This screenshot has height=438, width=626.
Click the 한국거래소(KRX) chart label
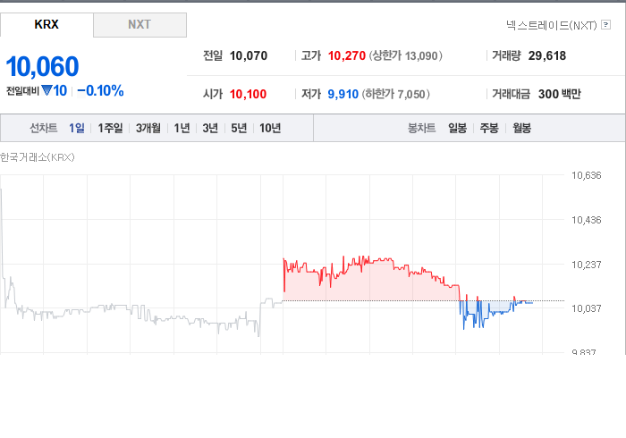[x=38, y=157]
